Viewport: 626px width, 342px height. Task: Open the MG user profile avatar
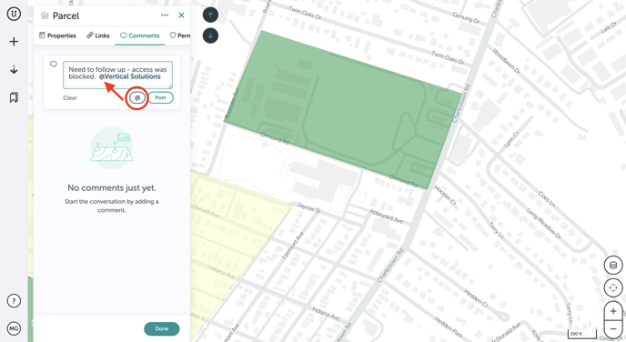(14, 329)
